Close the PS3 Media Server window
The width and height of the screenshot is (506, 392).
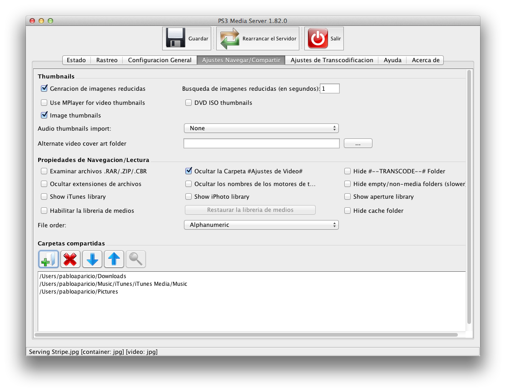tap(32, 21)
